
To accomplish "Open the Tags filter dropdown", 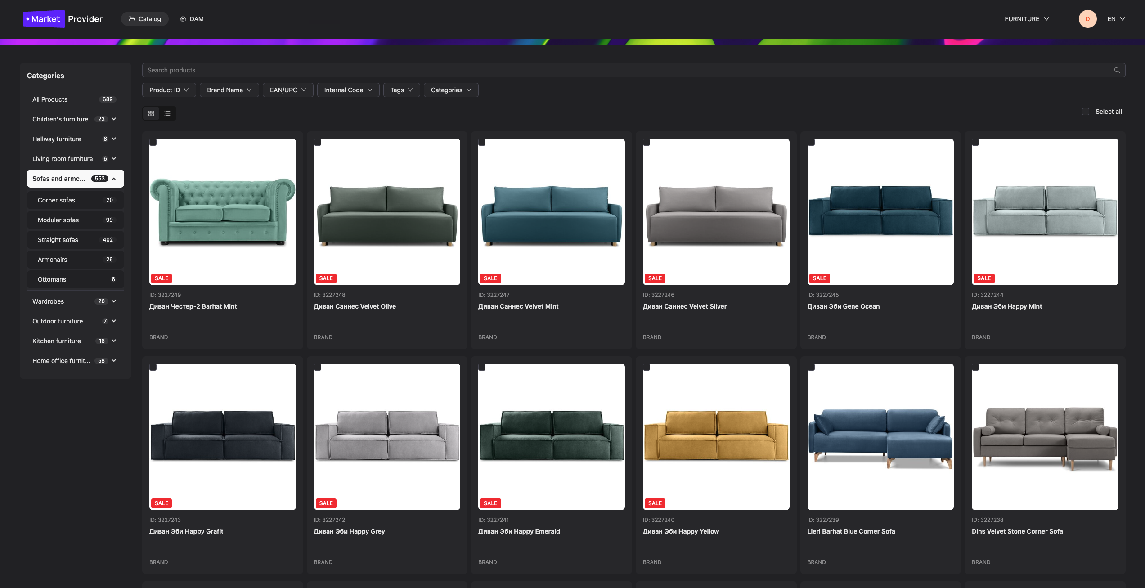I will pyautogui.click(x=401, y=90).
